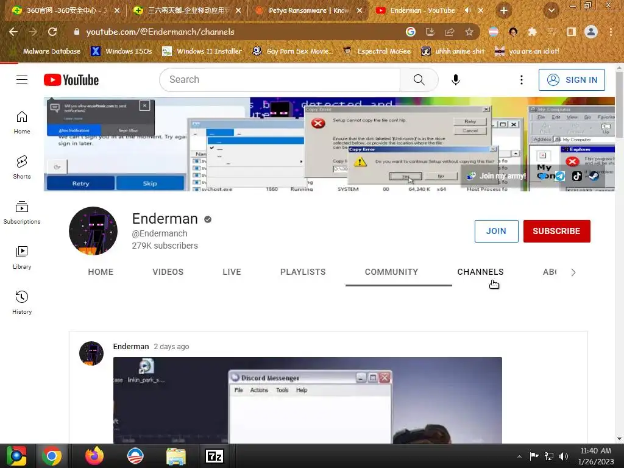The width and height of the screenshot is (624, 468).
Task: Click the JOIN channel button
Action: point(496,231)
